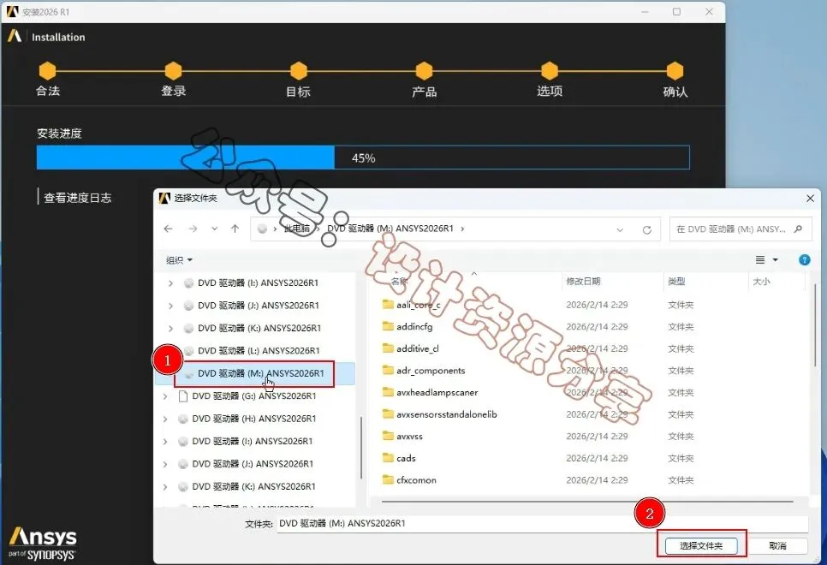This screenshot has width=827, height=565.
Task: Open the view options dropdown arrow
Action: click(776, 259)
